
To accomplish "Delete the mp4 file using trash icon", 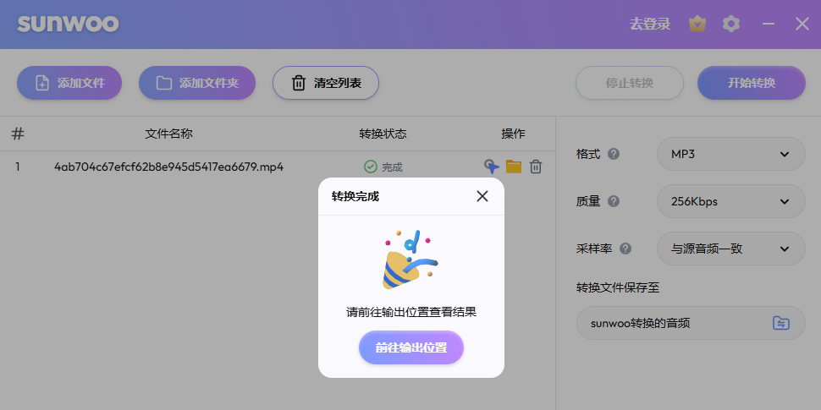I will [536, 167].
